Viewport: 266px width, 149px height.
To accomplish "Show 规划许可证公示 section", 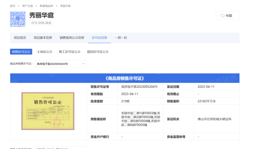I will point(98,52).
